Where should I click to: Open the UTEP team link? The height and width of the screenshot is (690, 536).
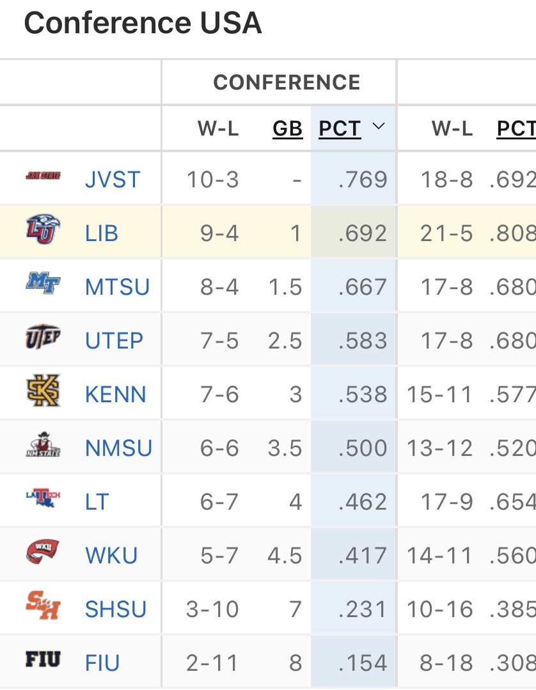pos(114,341)
